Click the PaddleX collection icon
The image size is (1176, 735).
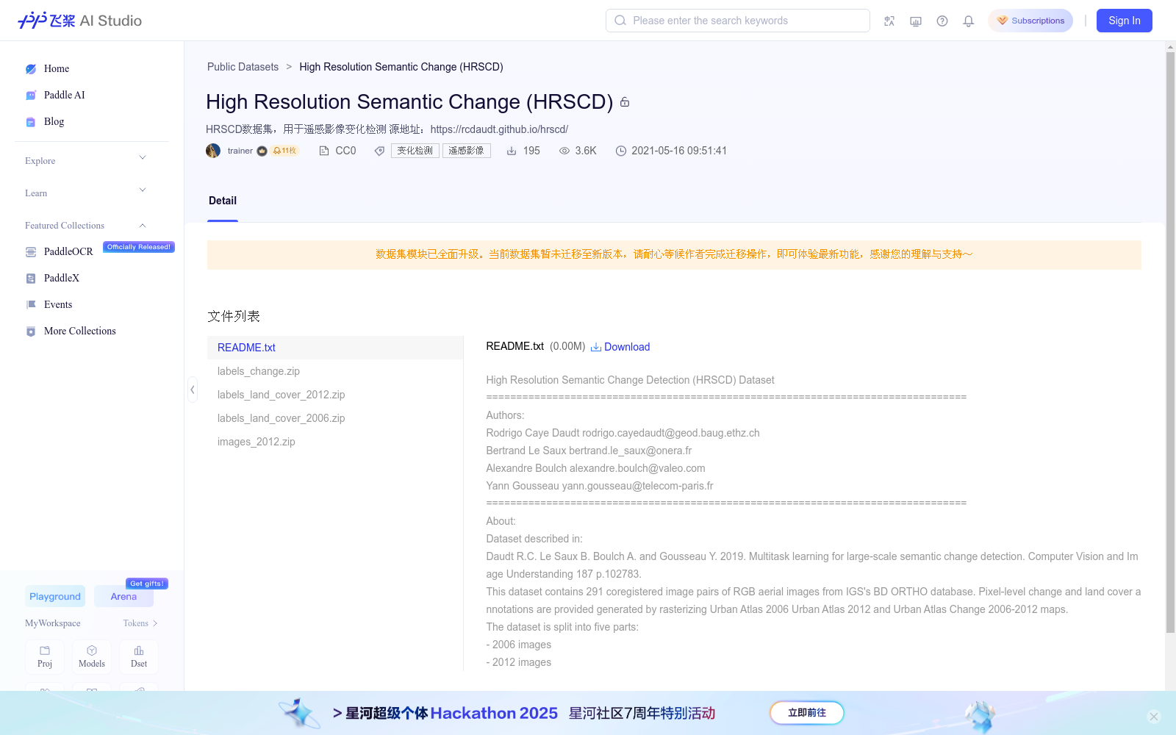point(31,279)
